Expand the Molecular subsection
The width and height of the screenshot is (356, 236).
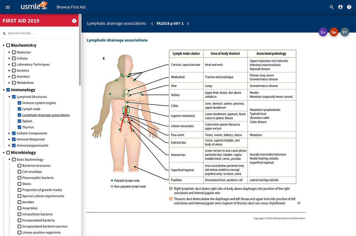pyautogui.click(x=9, y=52)
